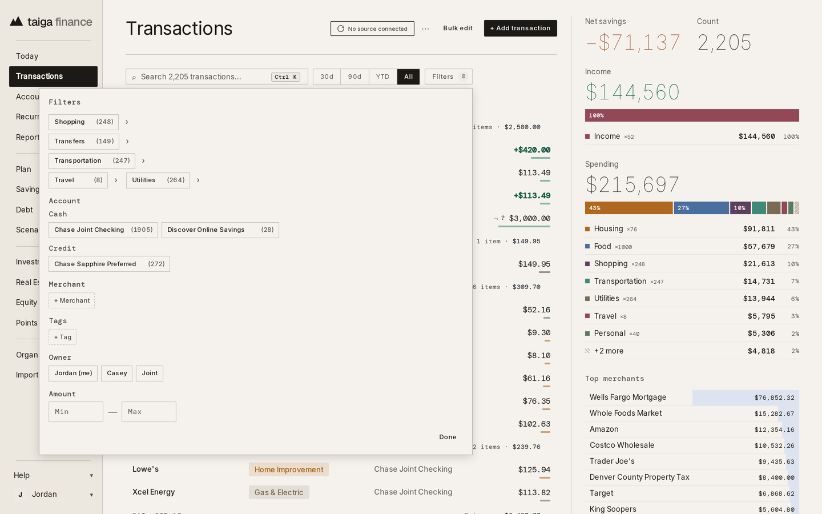Image resolution: width=822 pixels, height=514 pixels.
Task: Select the YTD time range tab
Action: tap(383, 77)
